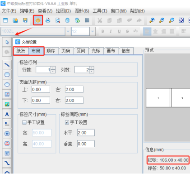
Task: Decrease the row count stepper
Action: point(53,72)
